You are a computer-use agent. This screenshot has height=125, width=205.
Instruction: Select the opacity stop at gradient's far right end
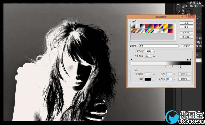[190, 60]
